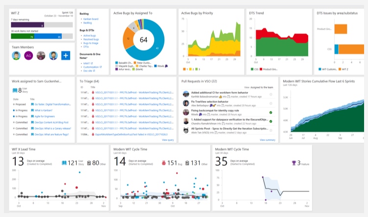Toggle the CSS series legend in DTS Trend
The height and width of the screenshot is (217, 368).
coord(254,69)
